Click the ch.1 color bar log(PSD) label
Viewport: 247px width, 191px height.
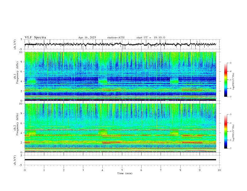pos(233,81)
